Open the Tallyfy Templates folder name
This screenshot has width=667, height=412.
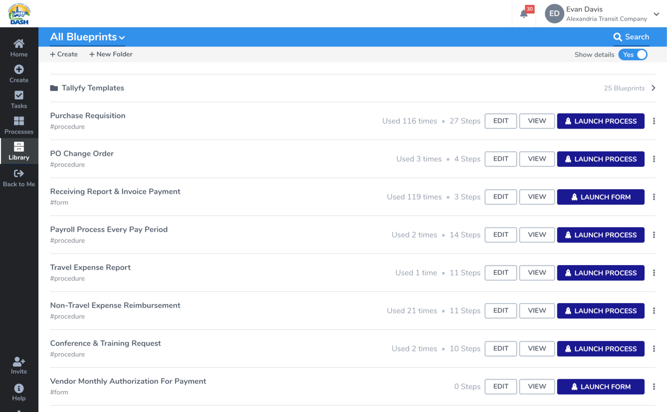point(93,88)
